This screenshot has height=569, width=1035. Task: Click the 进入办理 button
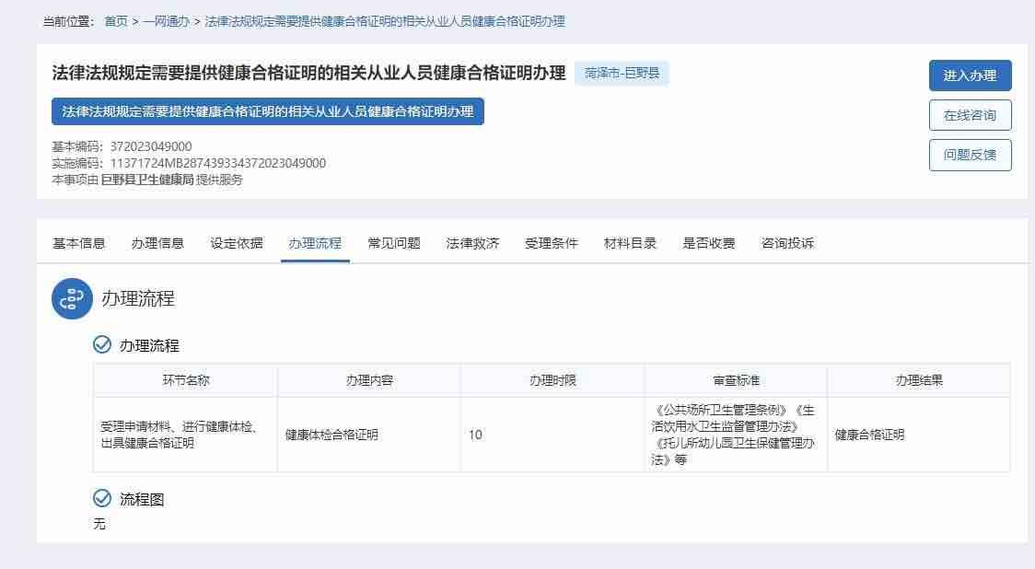point(970,75)
